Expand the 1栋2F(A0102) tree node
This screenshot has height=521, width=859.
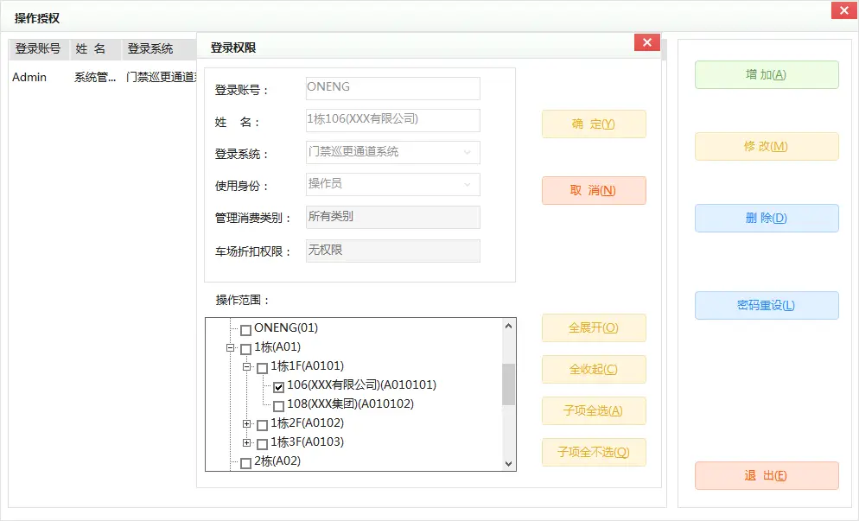[247, 423]
